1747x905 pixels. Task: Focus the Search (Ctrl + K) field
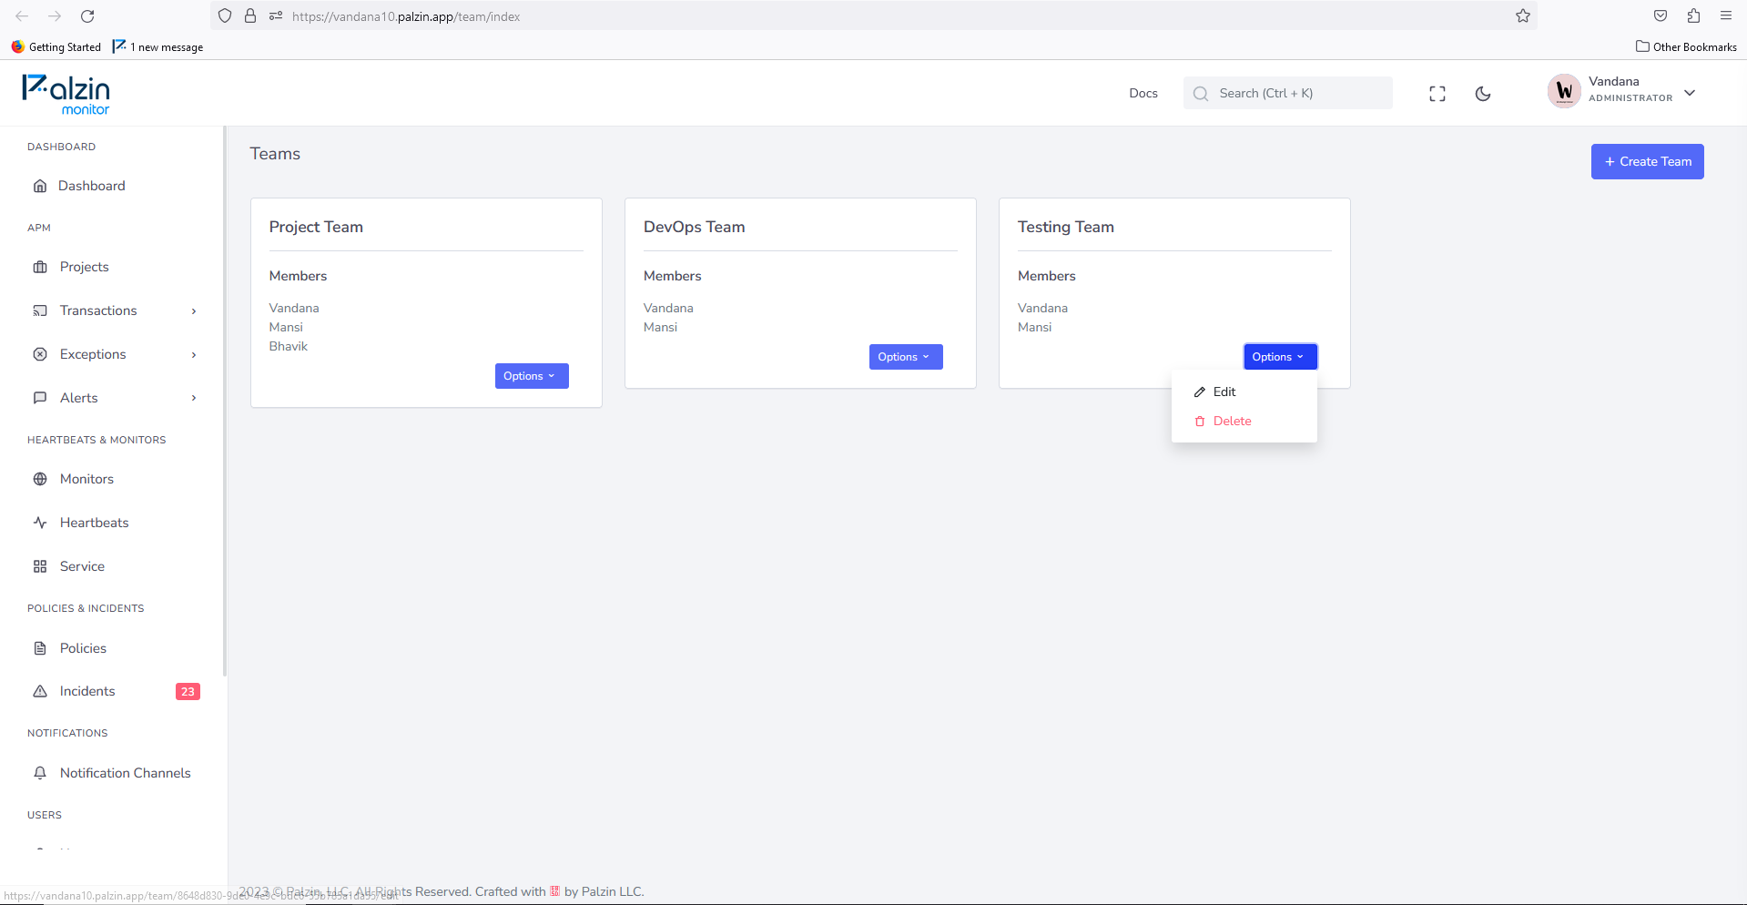(1287, 93)
